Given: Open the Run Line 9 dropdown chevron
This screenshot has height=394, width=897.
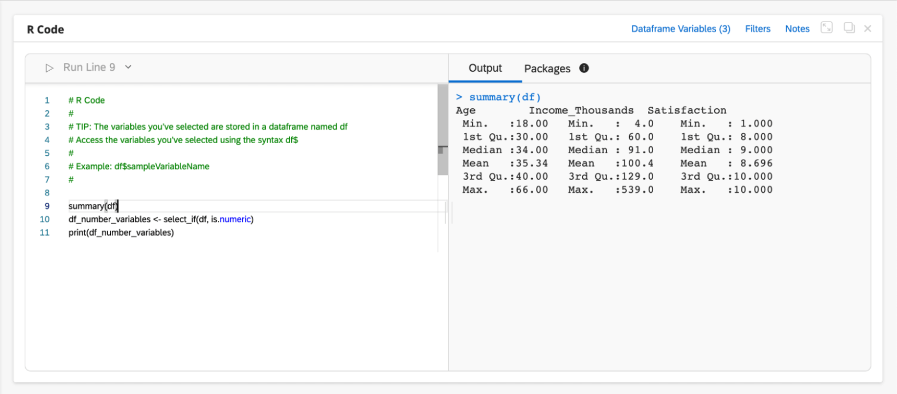Looking at the screenshot, I should click(128, 67).
